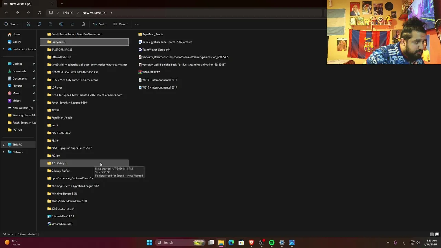Click chevron after New Volume (D:) in breadcrumb

[x=111, y=13]
